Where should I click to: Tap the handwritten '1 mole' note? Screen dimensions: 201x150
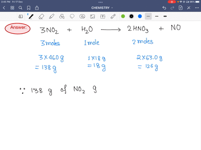pos(92,43)
